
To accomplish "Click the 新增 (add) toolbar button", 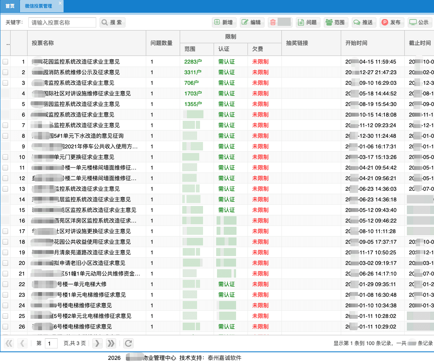I will tap(224, 22).
